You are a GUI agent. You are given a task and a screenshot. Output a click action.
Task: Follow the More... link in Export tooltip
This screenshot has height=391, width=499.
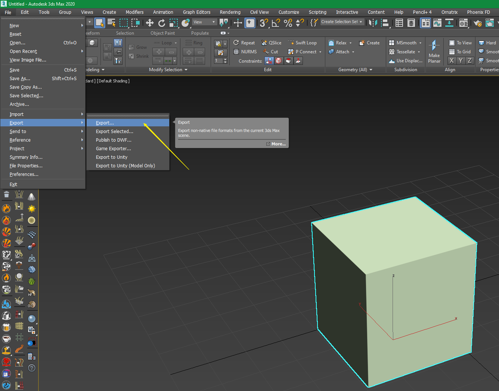point(276,144)
